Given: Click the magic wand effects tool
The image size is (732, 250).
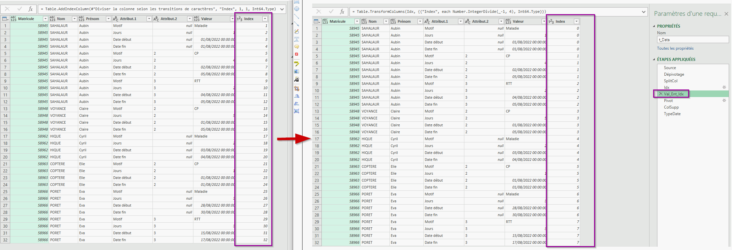Looking at the screenshot, I should [297, 79].
